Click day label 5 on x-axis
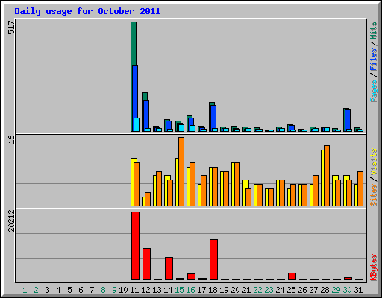 click(69, 290)
